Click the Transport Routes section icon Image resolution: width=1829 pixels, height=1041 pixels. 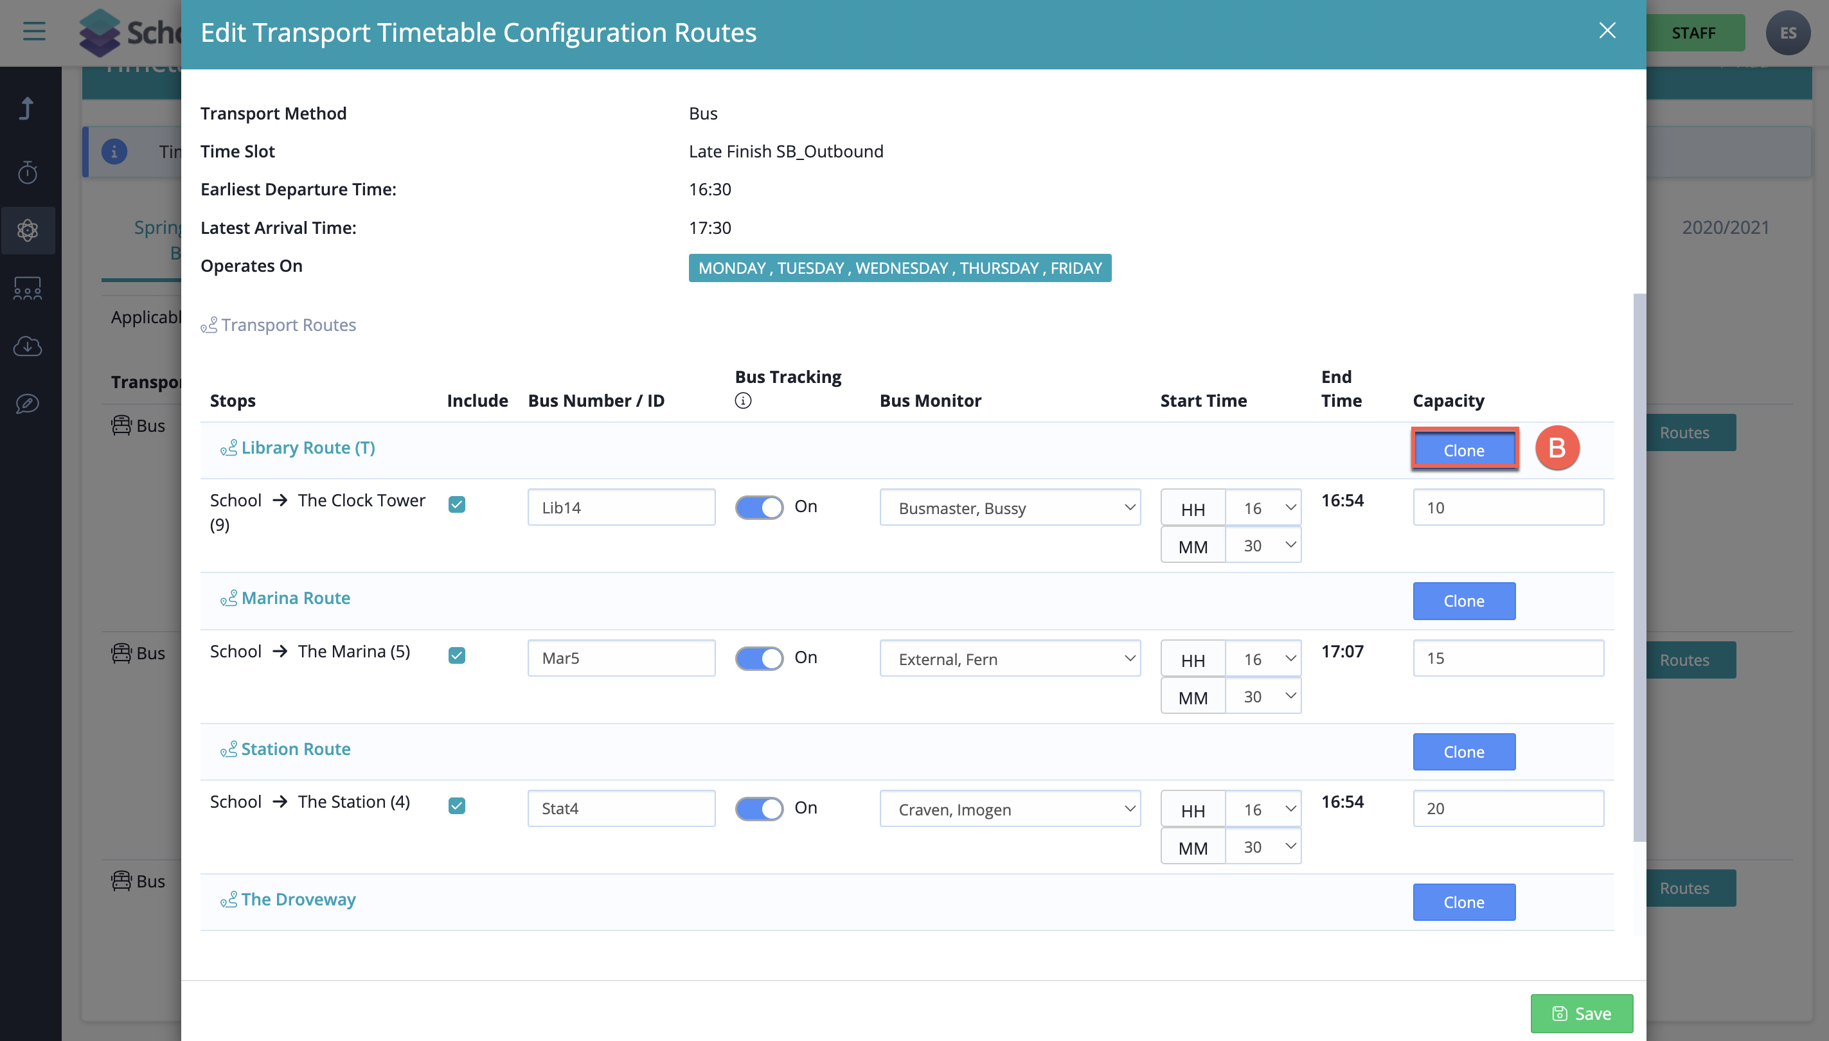click(x=209, y=325)
